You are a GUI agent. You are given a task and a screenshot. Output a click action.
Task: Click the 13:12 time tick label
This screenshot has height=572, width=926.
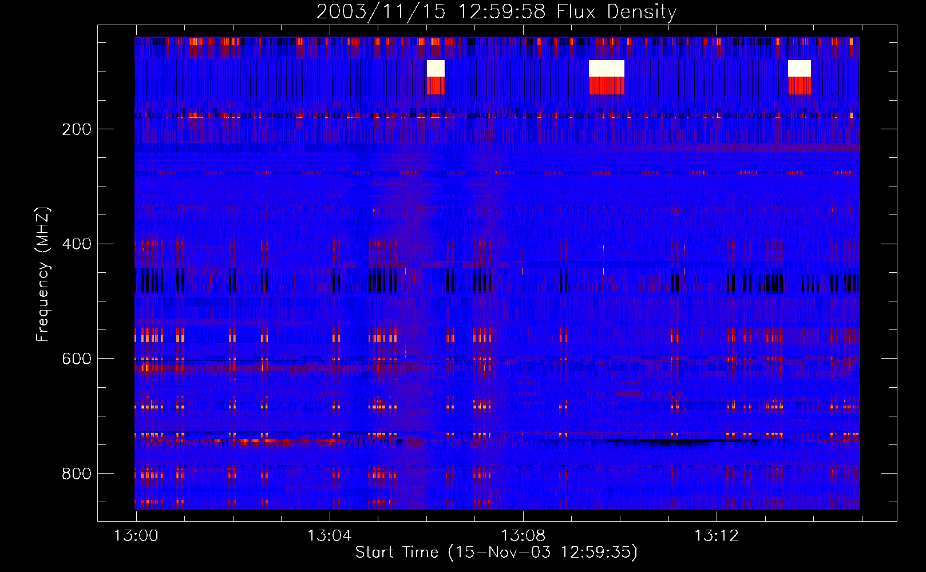[x=717, y=536]
